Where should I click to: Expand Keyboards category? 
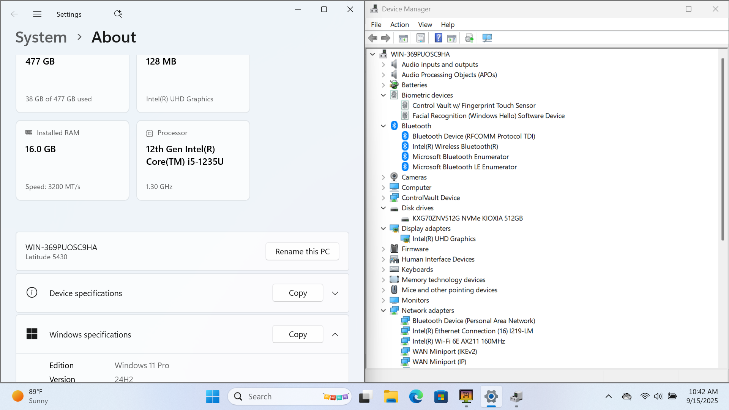(383, 270)
